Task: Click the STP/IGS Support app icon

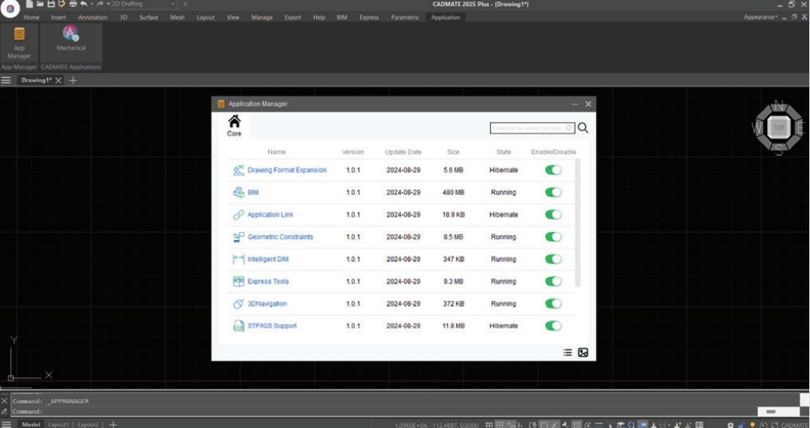Action: tap(238, 327)
